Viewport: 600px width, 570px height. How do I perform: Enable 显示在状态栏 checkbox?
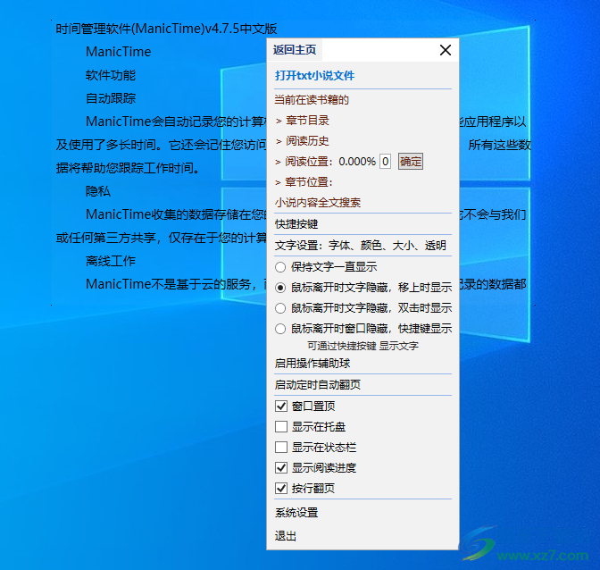point(281,447)
